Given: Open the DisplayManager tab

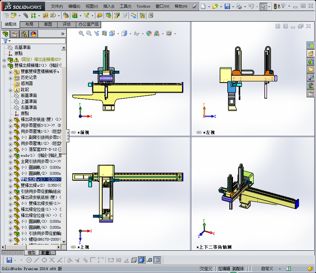Looking at the screenshot, I should coord(33,34).
